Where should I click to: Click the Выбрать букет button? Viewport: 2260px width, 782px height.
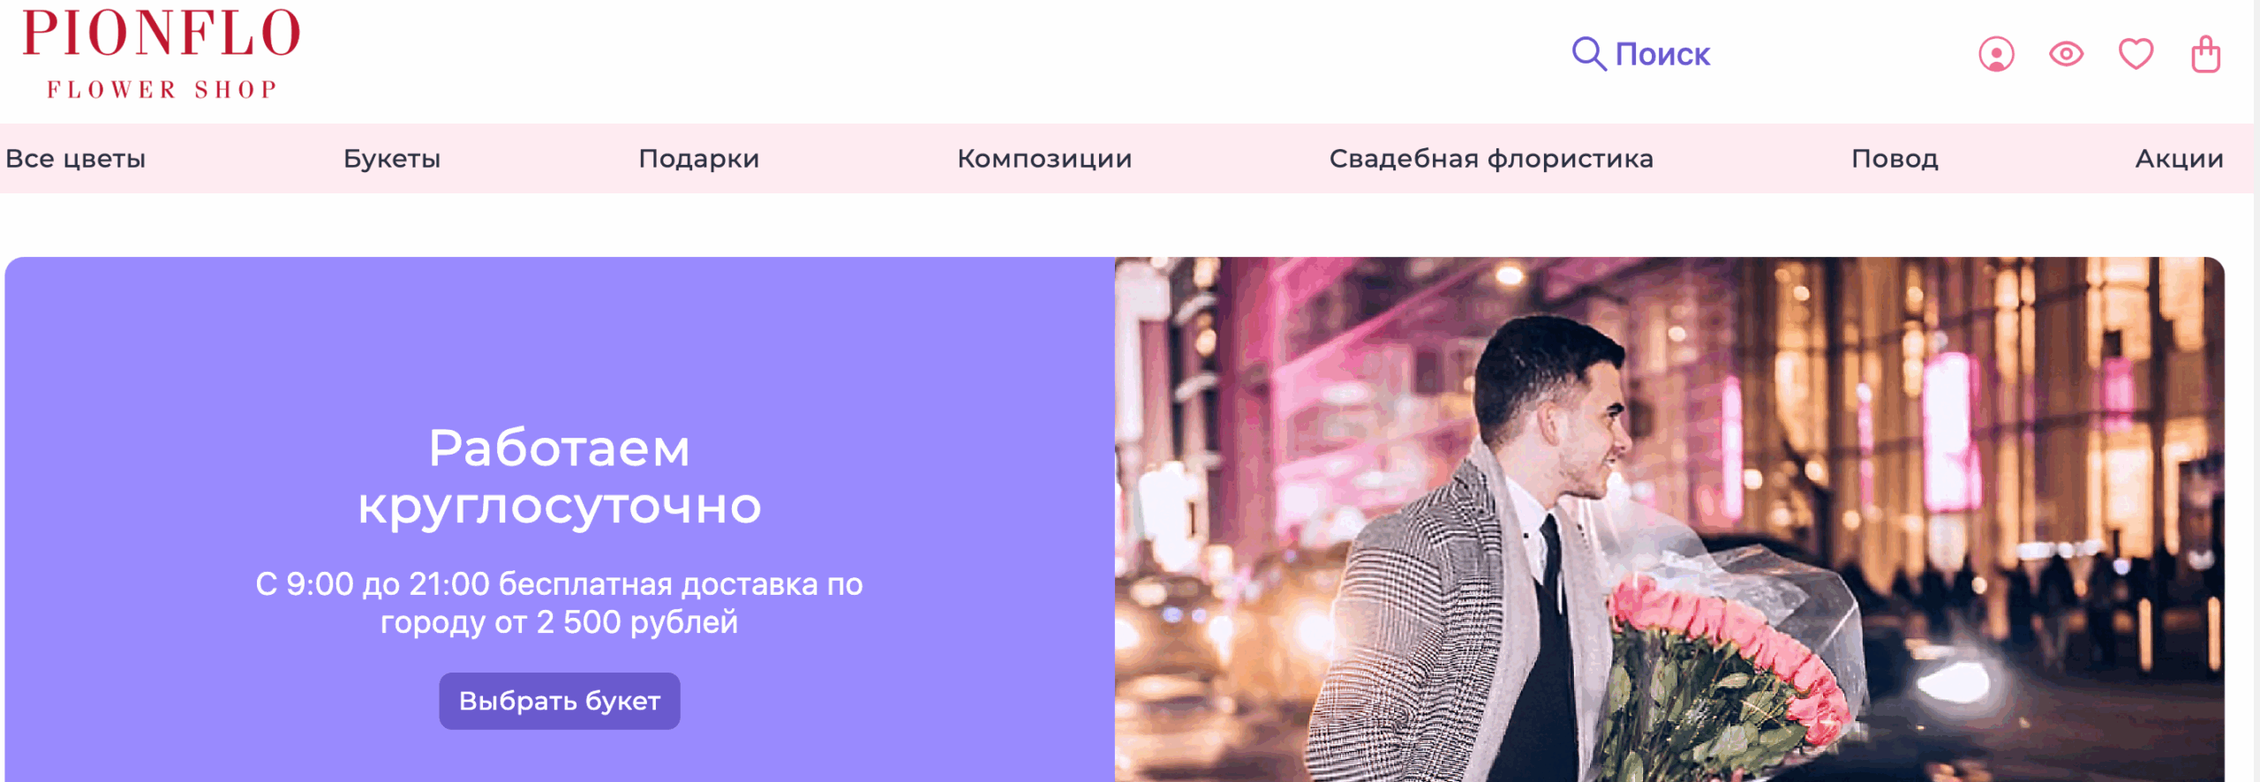pyautogui.click(x=560, y=701)
